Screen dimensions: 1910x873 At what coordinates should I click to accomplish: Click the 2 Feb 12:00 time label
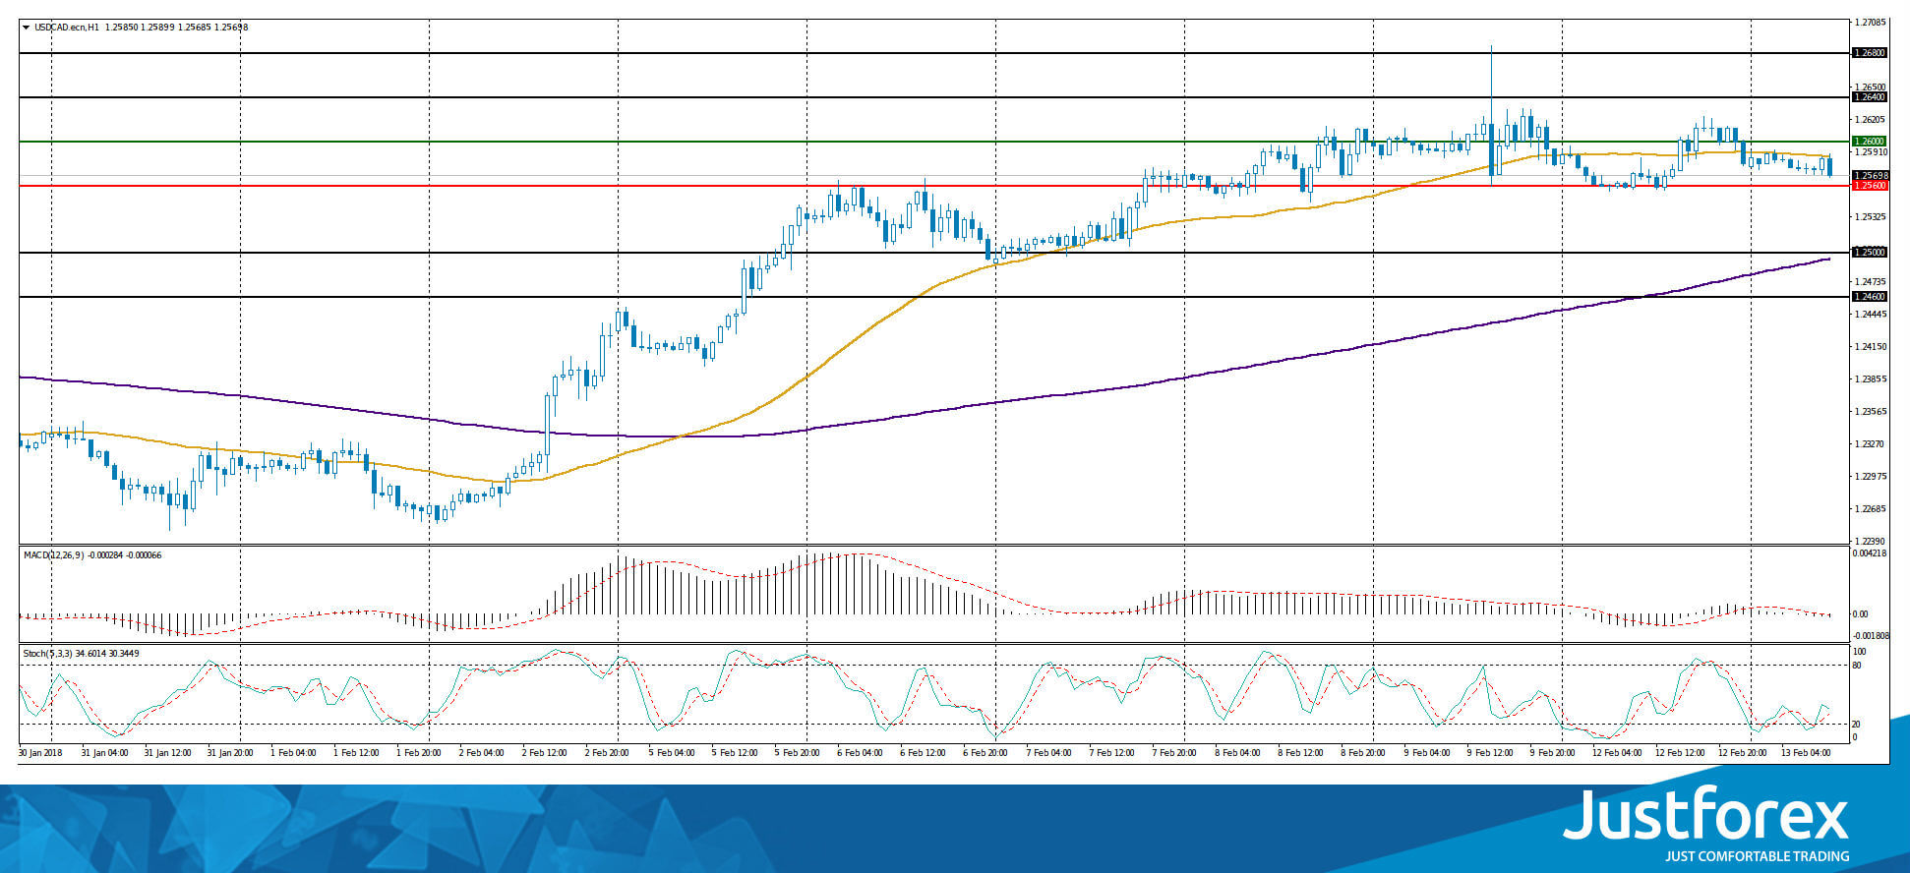[545, 753]
